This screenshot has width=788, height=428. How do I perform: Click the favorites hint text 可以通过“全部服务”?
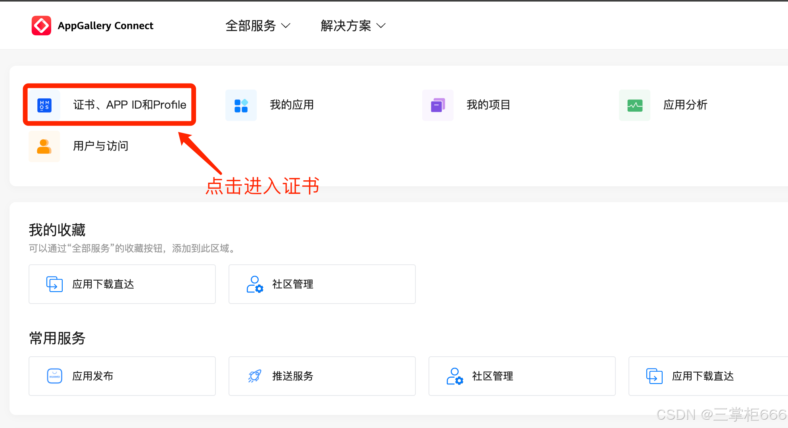click(x=133, y=248)
